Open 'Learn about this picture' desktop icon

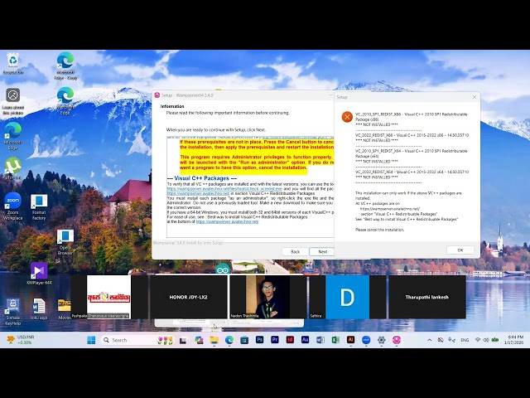(13, 101)
